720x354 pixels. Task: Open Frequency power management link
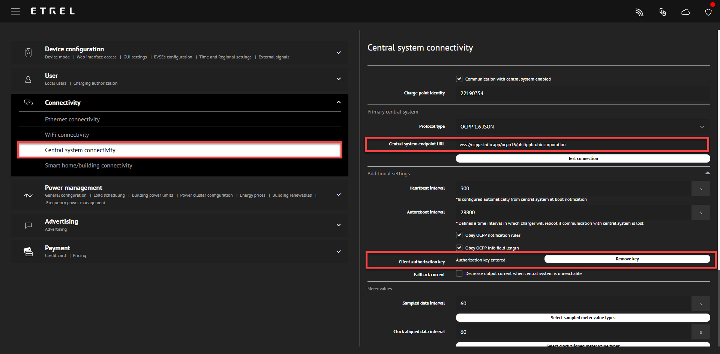tap(76, 203)
